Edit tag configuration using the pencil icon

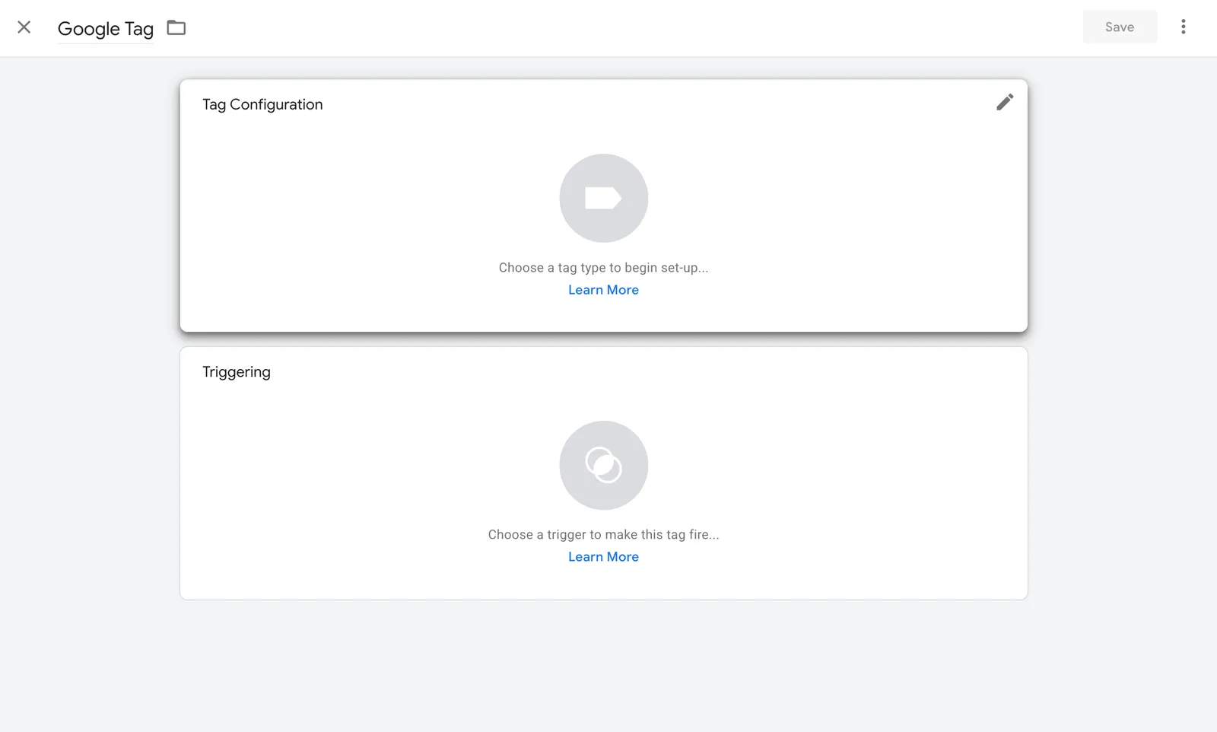[x=1005, y=102]
